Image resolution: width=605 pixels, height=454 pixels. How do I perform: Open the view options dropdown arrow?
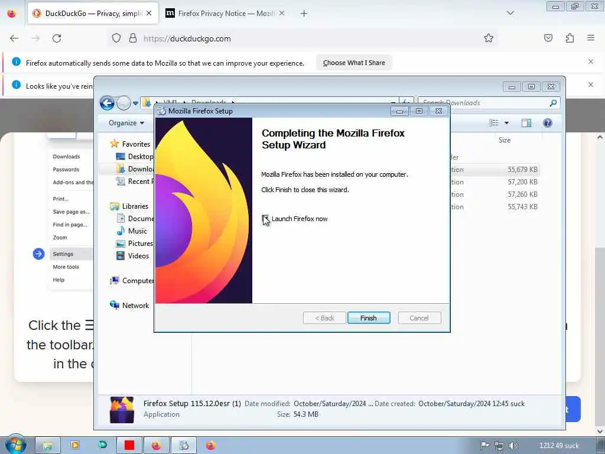(x=506, y=123)
